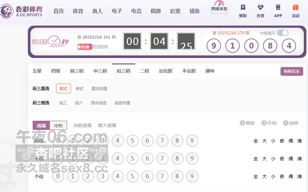Pick number 7 in the 百位 row
The image size is (308, 192).
162,141
